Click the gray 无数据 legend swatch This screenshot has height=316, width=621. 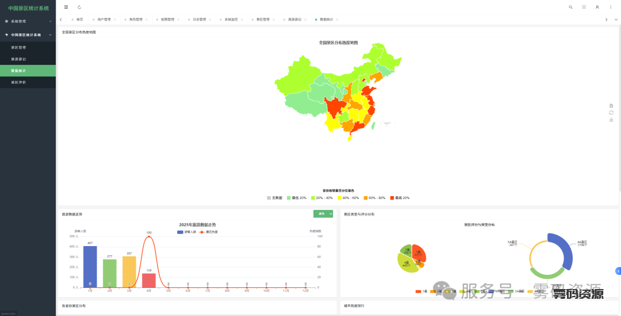[269, 198]
